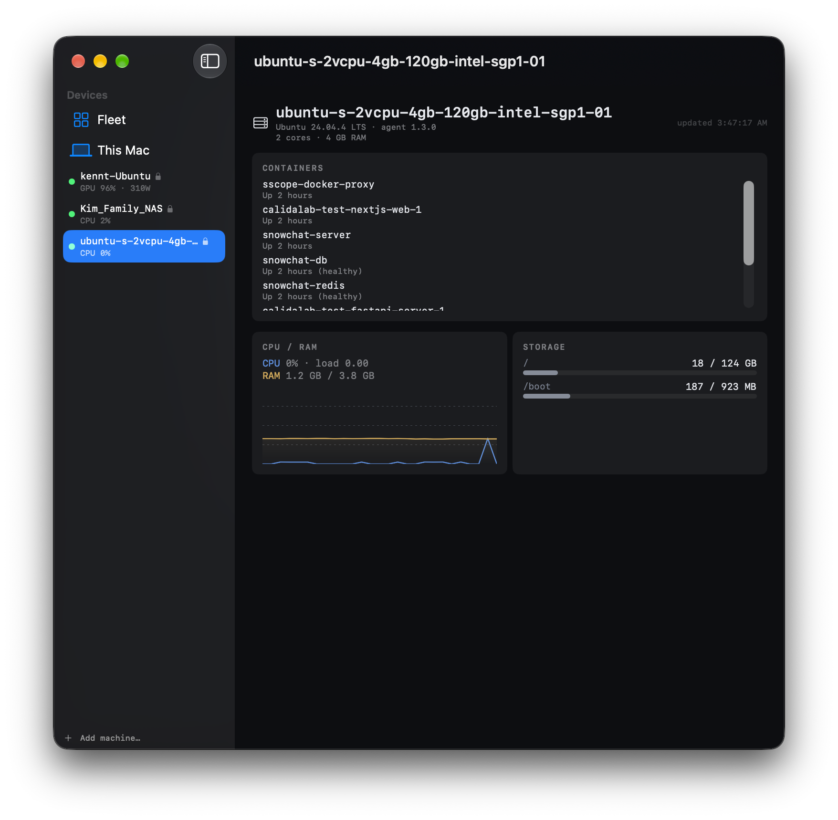Select the kennt-Ubuntu device
The height and width of the screenshot is (820, 838).
144,182
